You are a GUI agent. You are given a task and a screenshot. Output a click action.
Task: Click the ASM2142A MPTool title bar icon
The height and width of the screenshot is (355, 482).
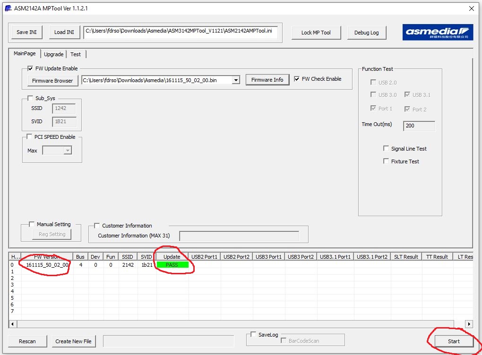point(9,8)
